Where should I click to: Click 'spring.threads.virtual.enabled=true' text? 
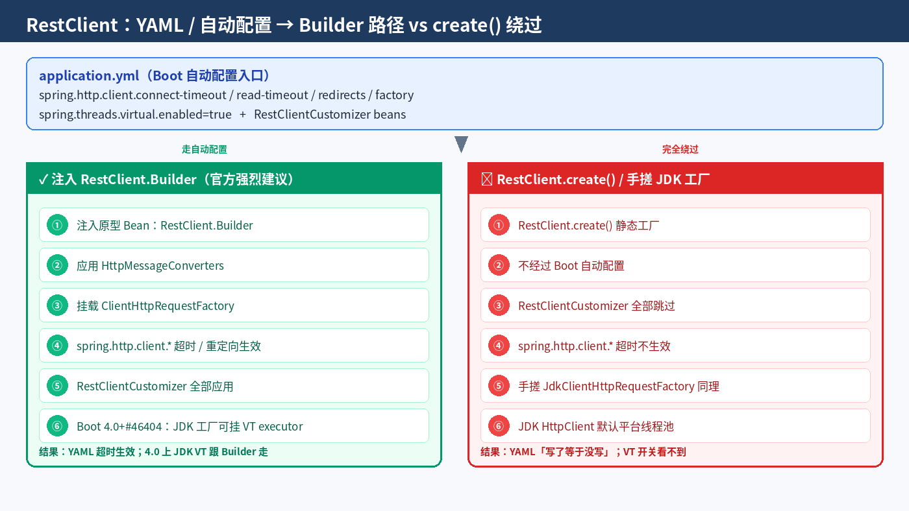point(135,114)
